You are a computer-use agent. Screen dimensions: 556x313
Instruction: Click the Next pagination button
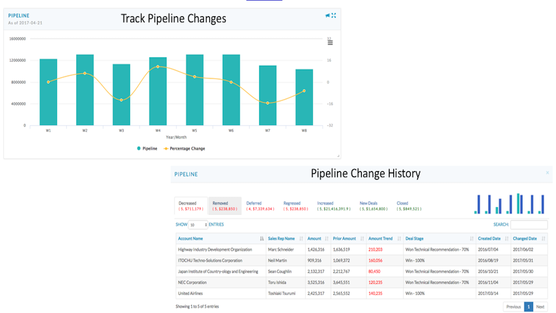[540, 307]
